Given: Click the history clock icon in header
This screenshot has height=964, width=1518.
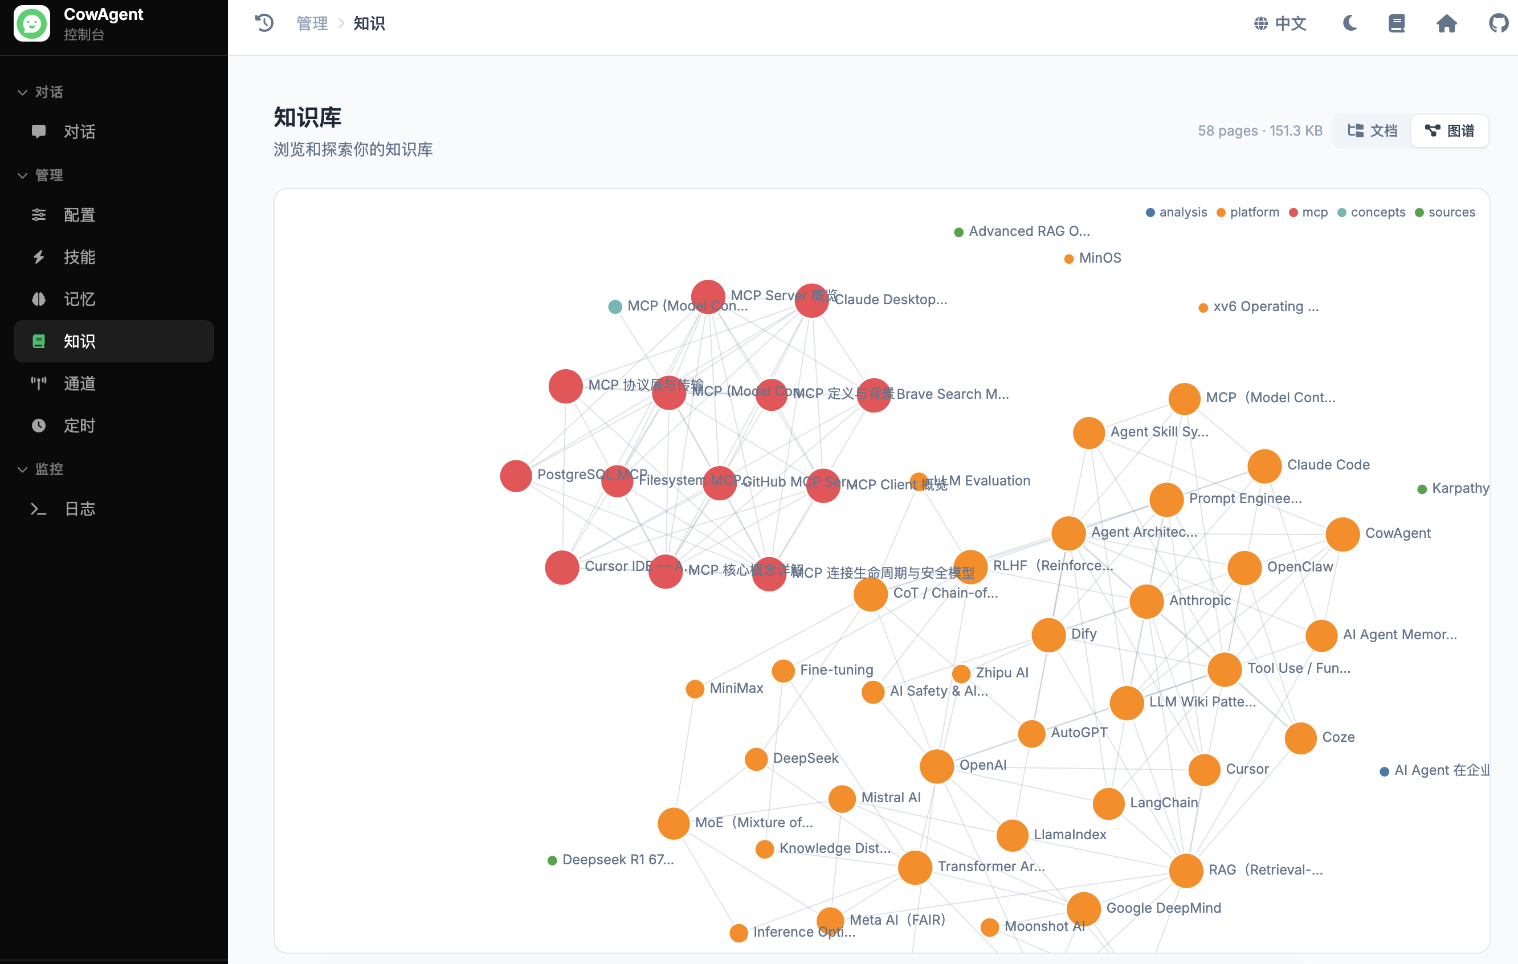Looking at the screenshot, I should 264,23.
